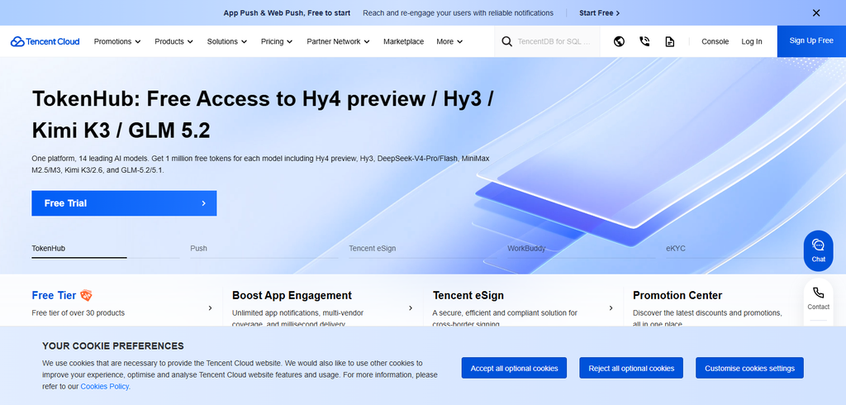Expand the Promotions menu
The width and height of the screenshot is (846, 405).
click(x=117, y=41)
